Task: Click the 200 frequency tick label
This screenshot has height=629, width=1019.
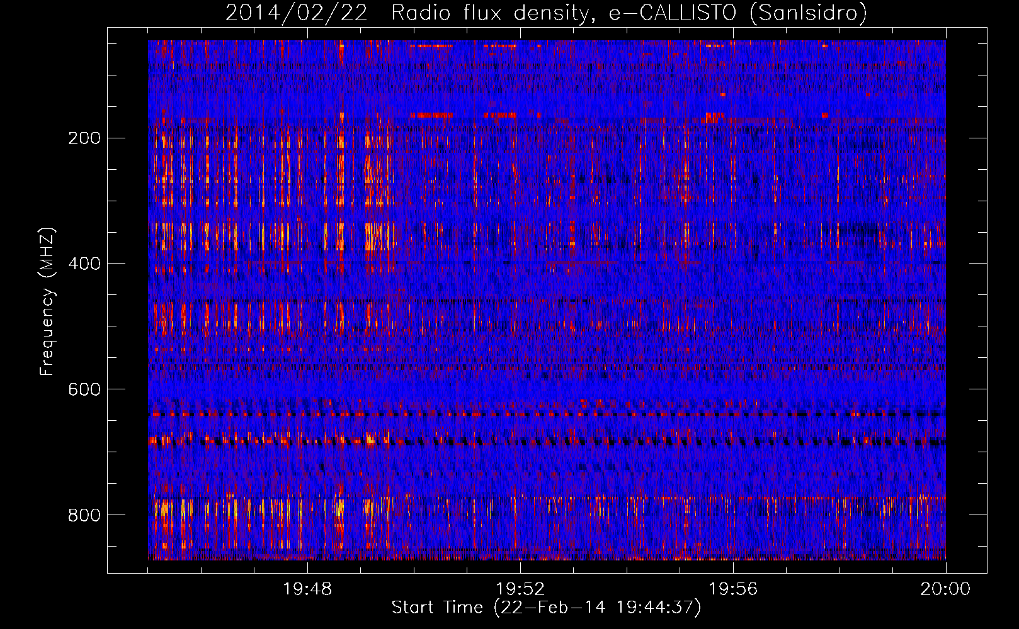Action: 84,138
